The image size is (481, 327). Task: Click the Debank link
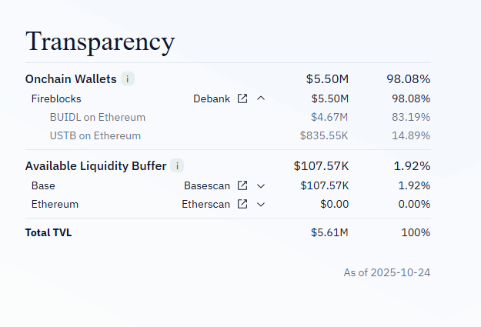tap(212, 98)
